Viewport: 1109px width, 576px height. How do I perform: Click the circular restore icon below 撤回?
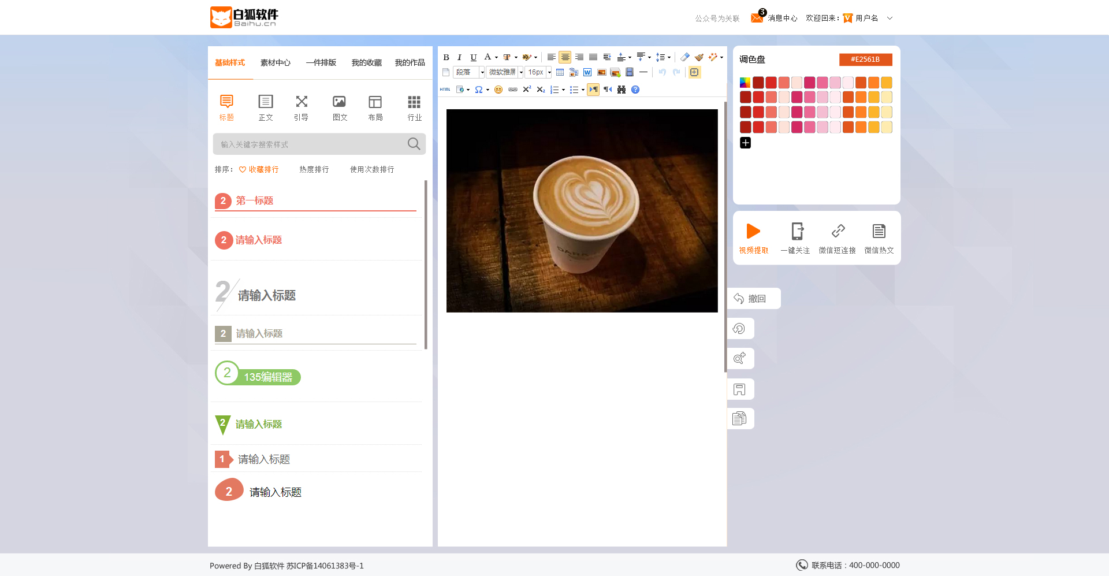click(739, 329)
